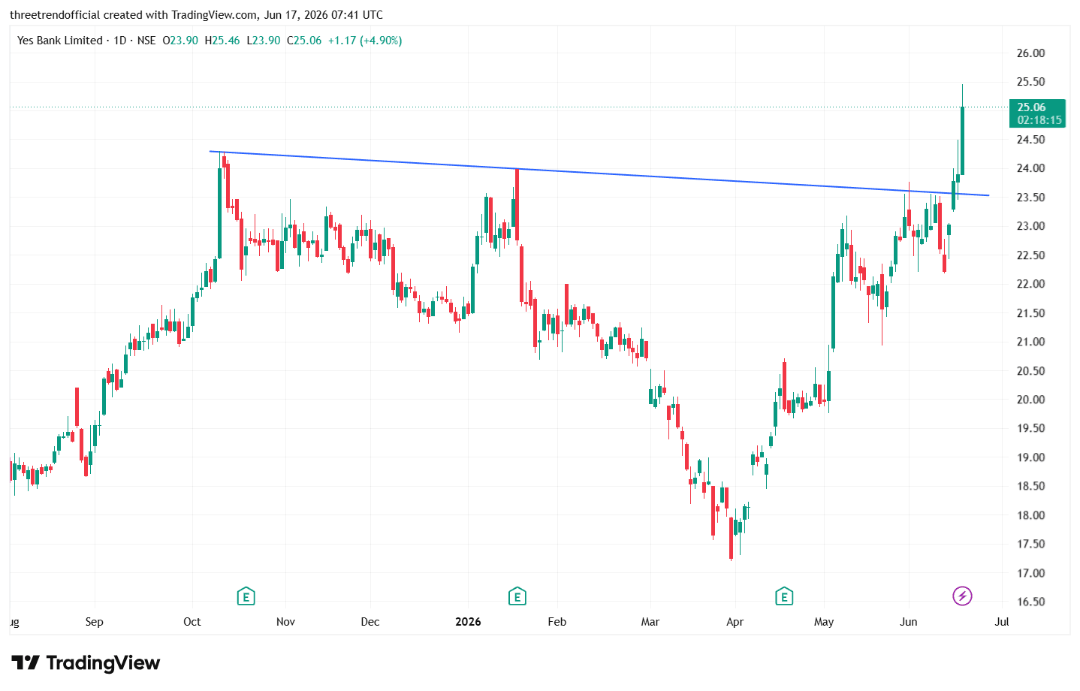Click the 25.50 price axis label
The height and width of the screenshot is (691, 1080).
[x=1030, y=82]
